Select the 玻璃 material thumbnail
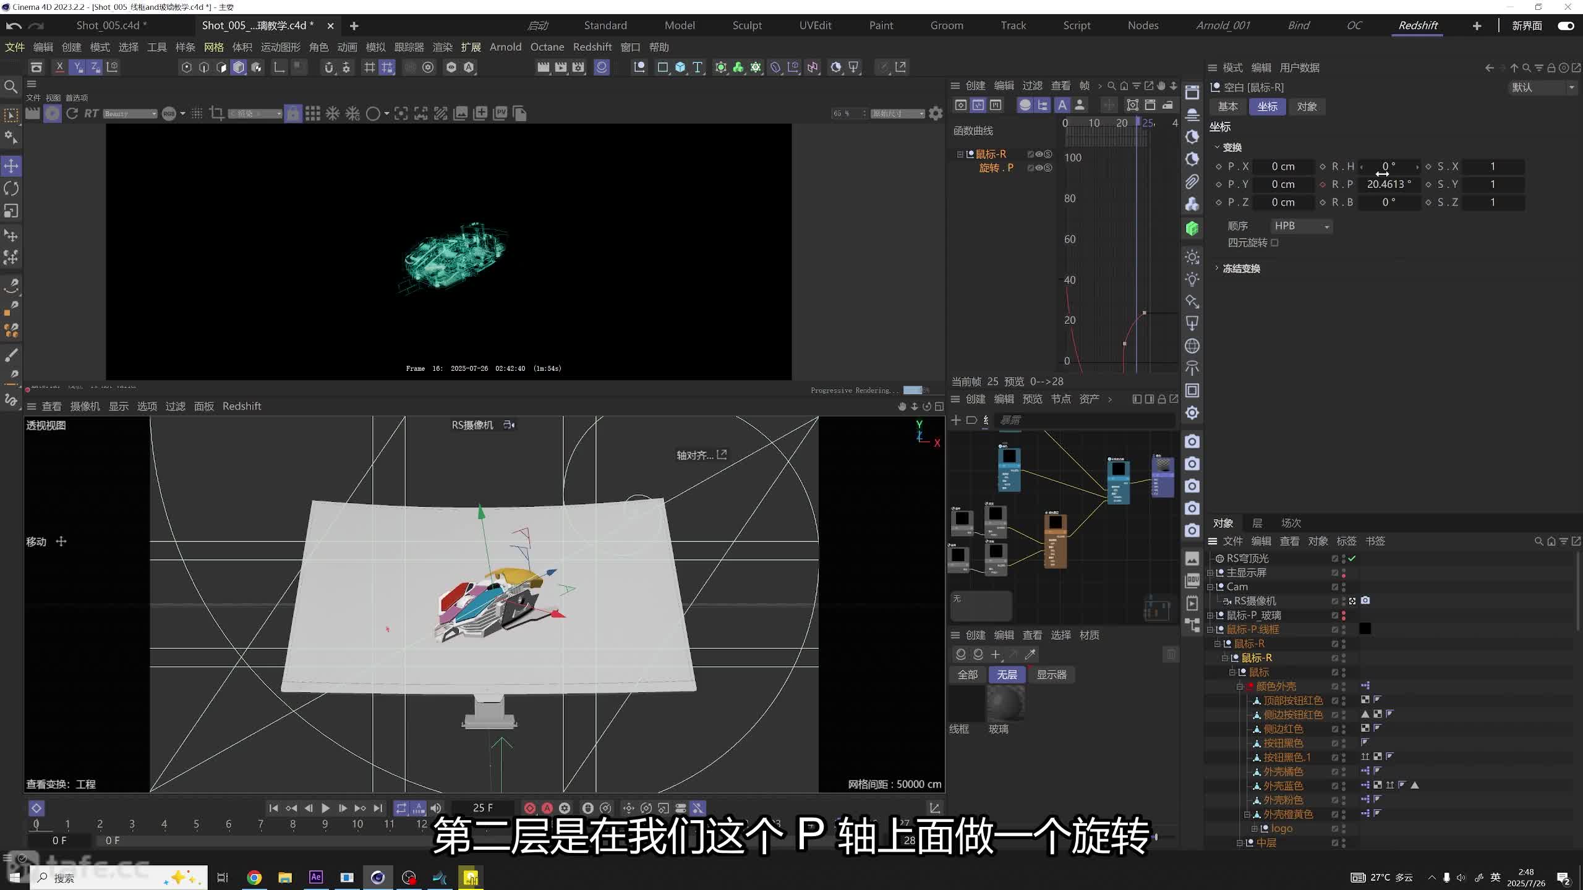Screen dimensions: 1583x890 1005,703
